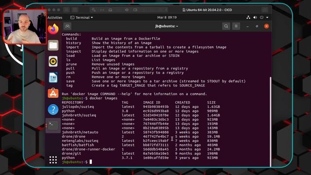The height and width of the screenshot is (175, 311).
Task: Click the 'tag' command in help list
Action: point(69,86)
